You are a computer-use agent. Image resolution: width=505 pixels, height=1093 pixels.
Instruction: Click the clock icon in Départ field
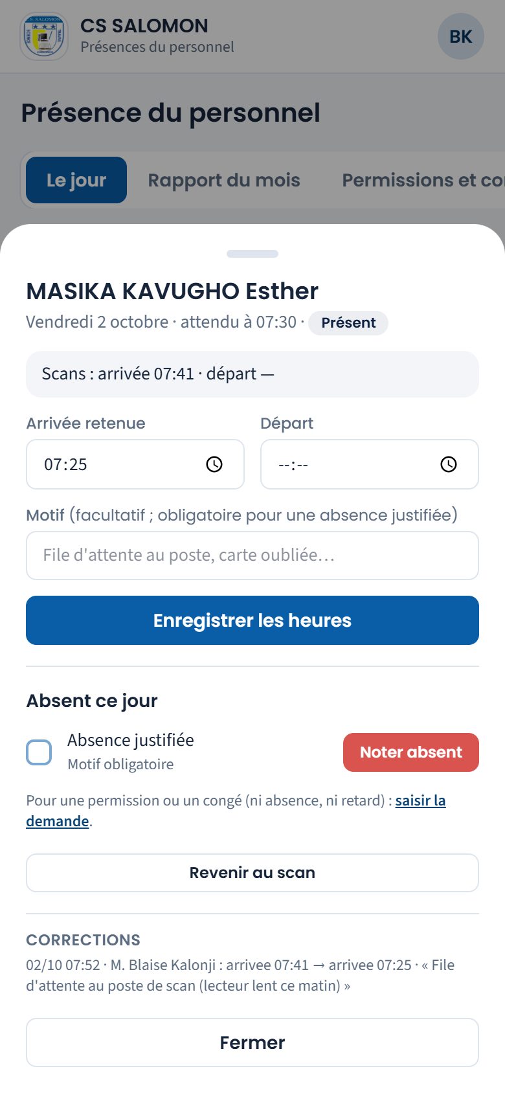pos(449,464)
